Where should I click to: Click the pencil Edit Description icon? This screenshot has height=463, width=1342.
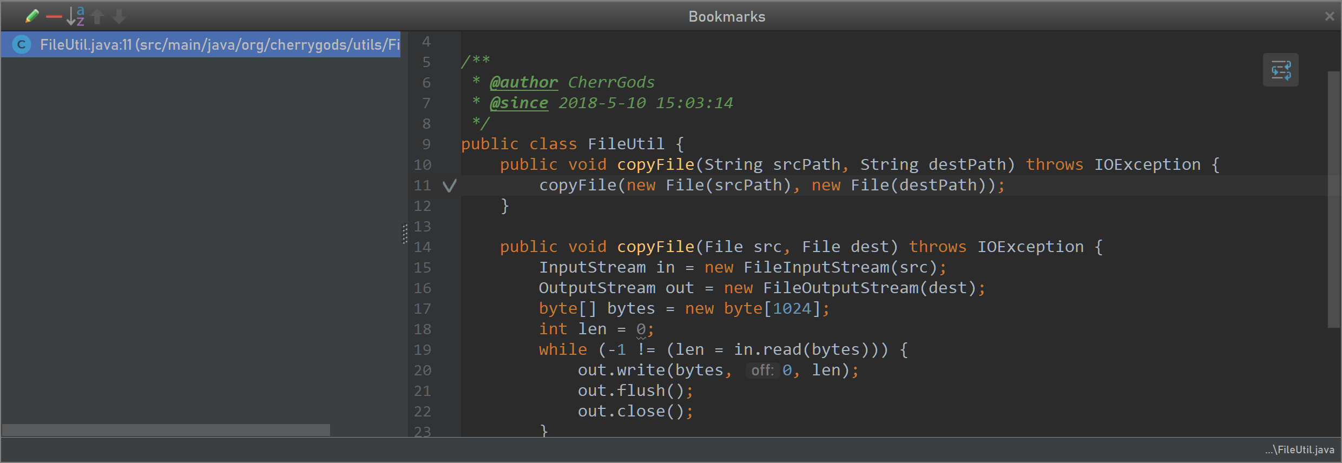(32, 17)
